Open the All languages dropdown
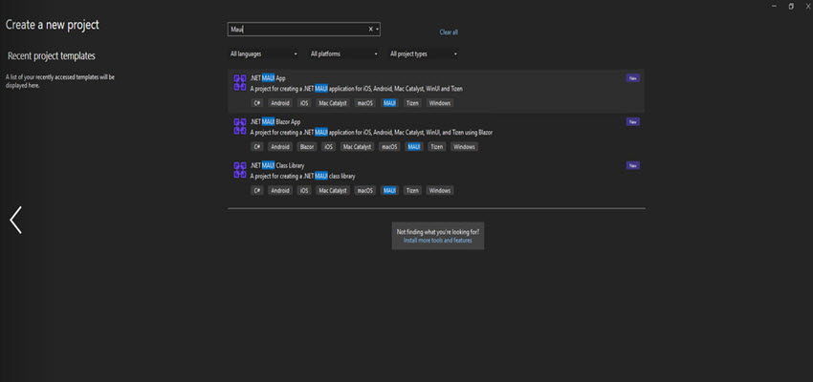Image resolution: width=813 pixels, height=382 pixels. 264,53
